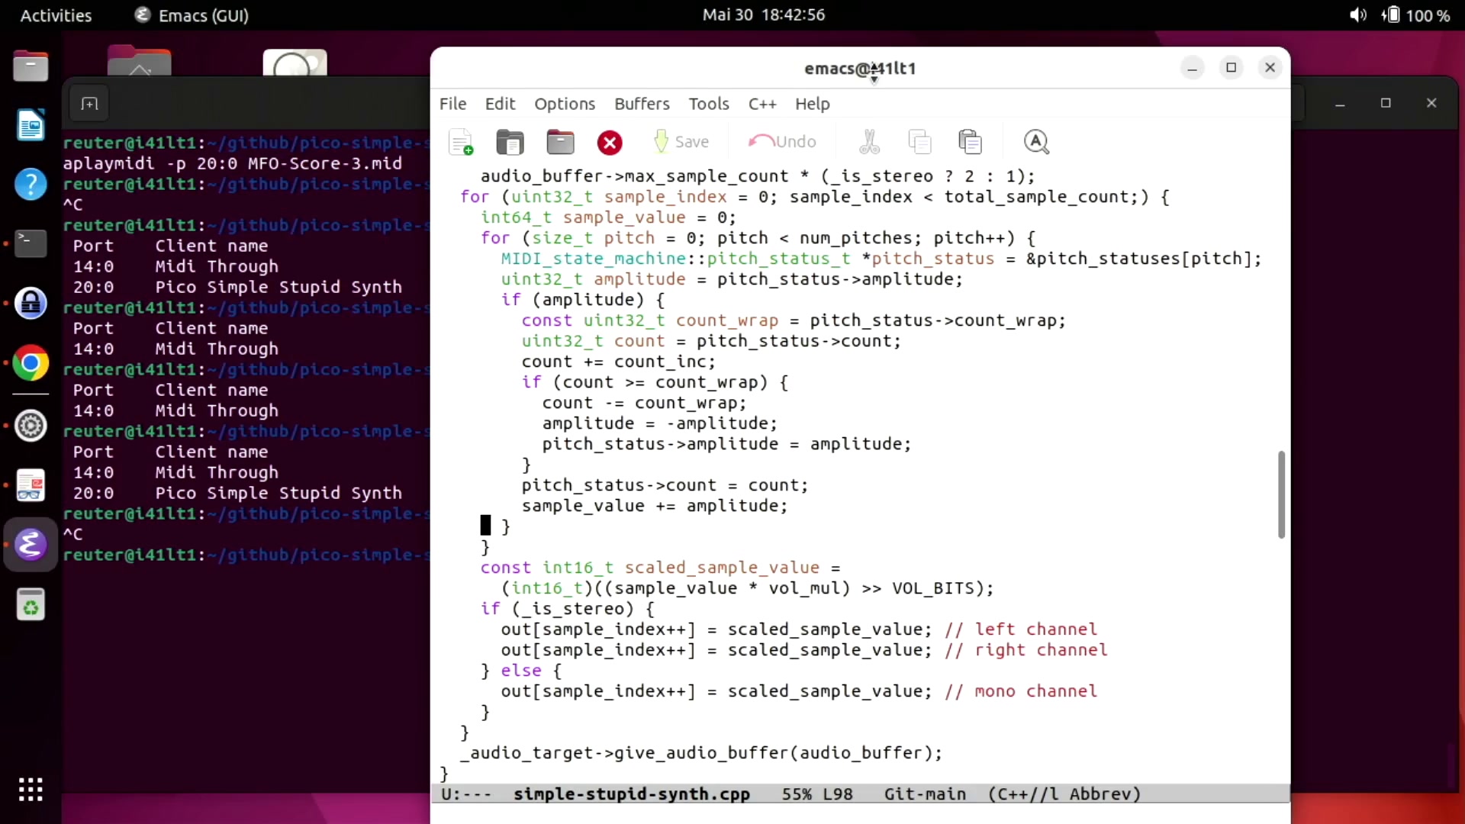
Task: Click the new tab button in terminal window
Action: (x=89, y=104)
